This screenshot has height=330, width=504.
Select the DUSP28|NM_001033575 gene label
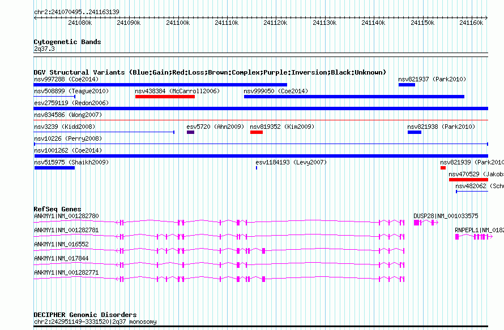coord(446,216)
